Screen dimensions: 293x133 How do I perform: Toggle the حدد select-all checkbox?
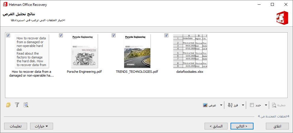252,105
